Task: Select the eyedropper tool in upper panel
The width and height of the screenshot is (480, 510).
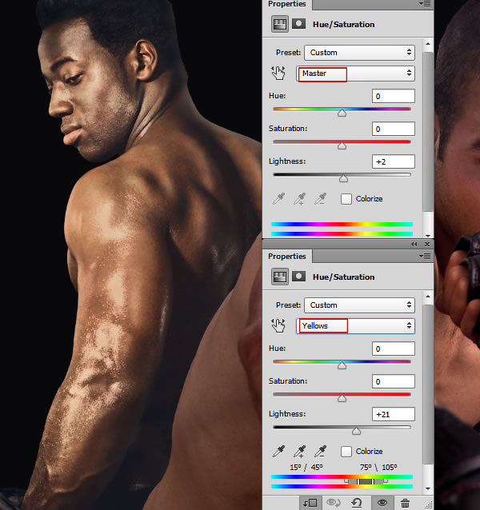Action: point(279,198)
